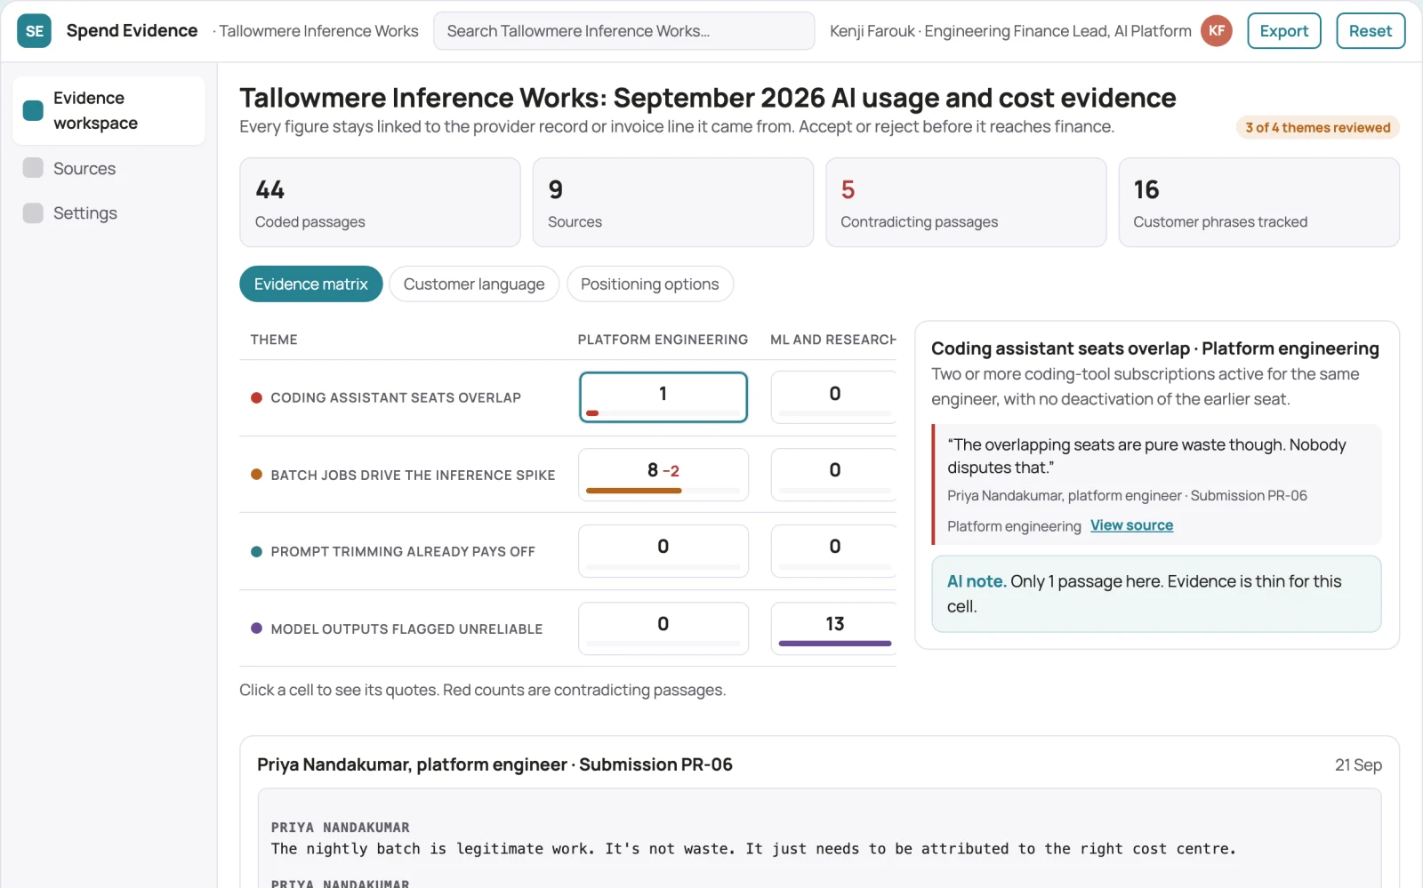
Task: Open Sources in the sidebar
Action: click(x=109, y=168)
